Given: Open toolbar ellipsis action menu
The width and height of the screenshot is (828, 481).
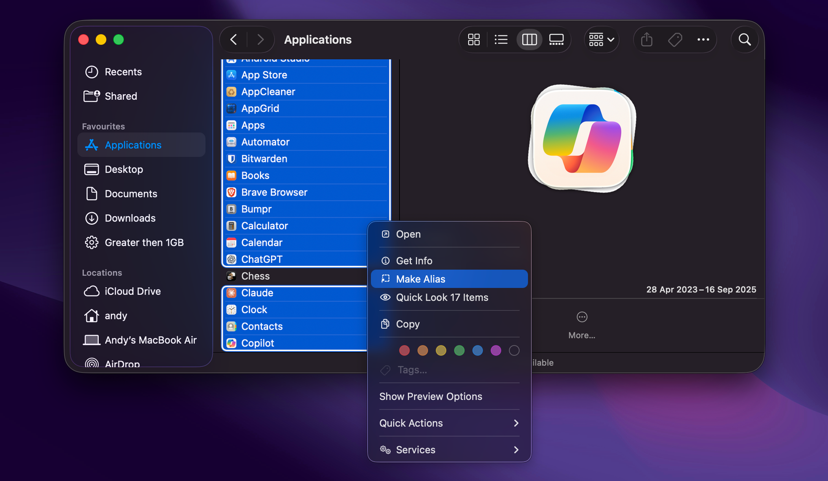Looking at the screenshot, I should coord(703,40).
